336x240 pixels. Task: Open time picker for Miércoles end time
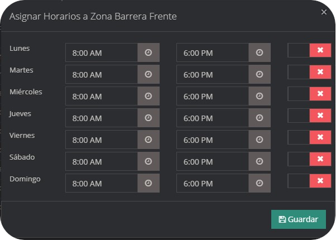[260, 96]
